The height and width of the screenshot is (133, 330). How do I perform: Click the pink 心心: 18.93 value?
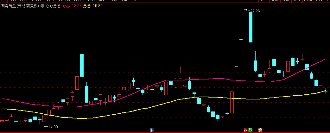coord(72,6)
